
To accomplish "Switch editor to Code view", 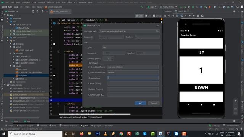I will coord(140,16).
